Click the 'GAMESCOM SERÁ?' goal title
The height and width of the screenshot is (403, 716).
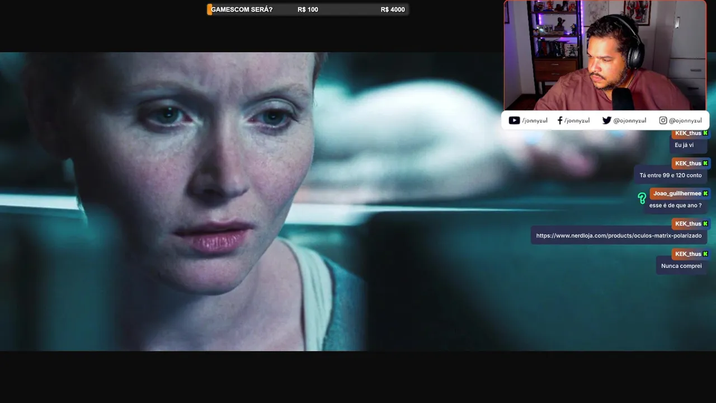coord(242,10)
